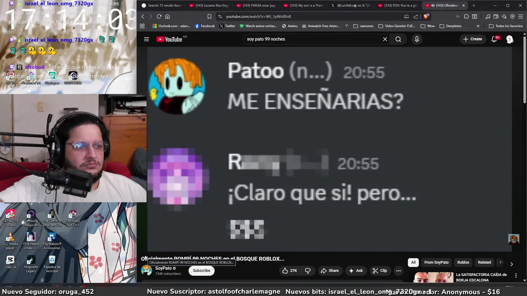Switch to FINGIA estar jugando tab
The width and height of the screenshot is (527, 296).
pyautogui.click(x=256, y=5)
